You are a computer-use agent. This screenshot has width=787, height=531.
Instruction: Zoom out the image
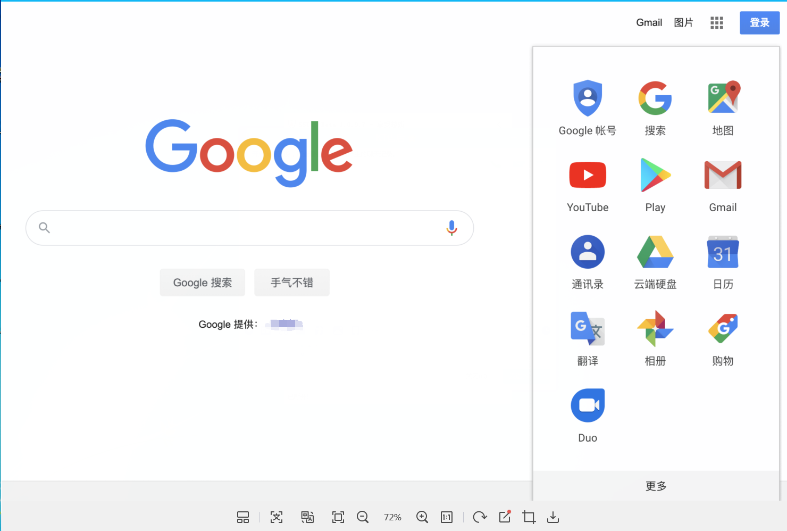363,517
